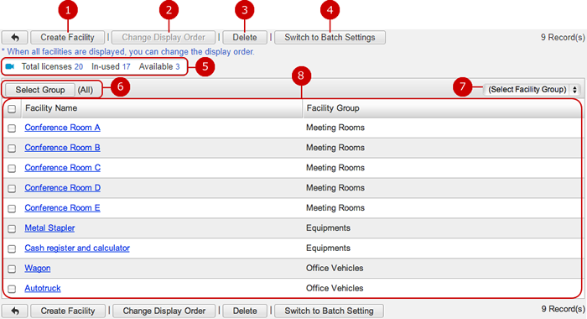The height and width of the screenshot is (319, 587).
Task: Click Meeting Rooms in Conference Room A row
Action: pos(335,128)
